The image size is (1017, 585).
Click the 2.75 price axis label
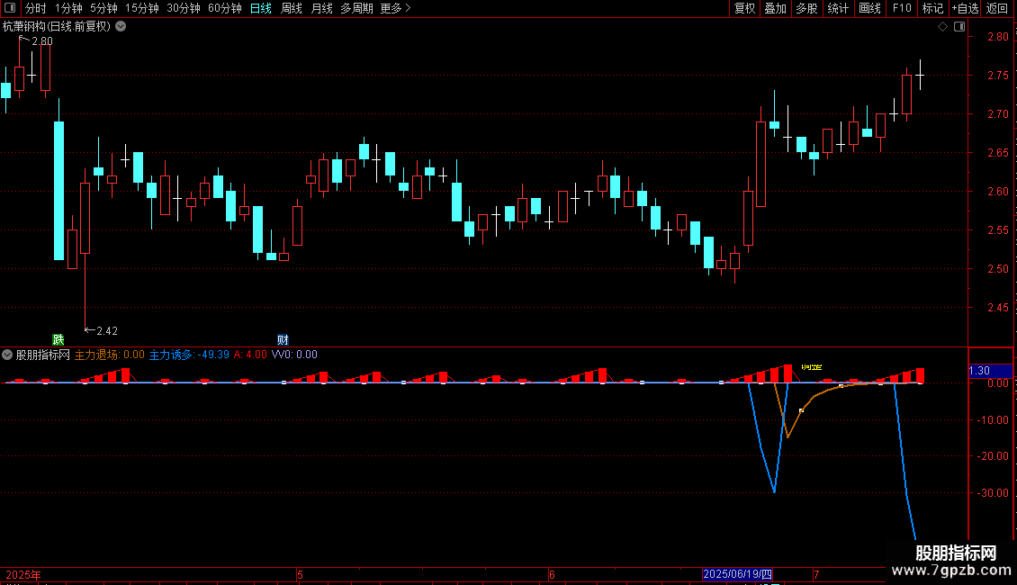(x=998, y=76)
